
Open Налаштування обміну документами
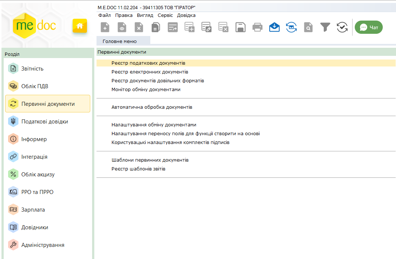[154, 125]
